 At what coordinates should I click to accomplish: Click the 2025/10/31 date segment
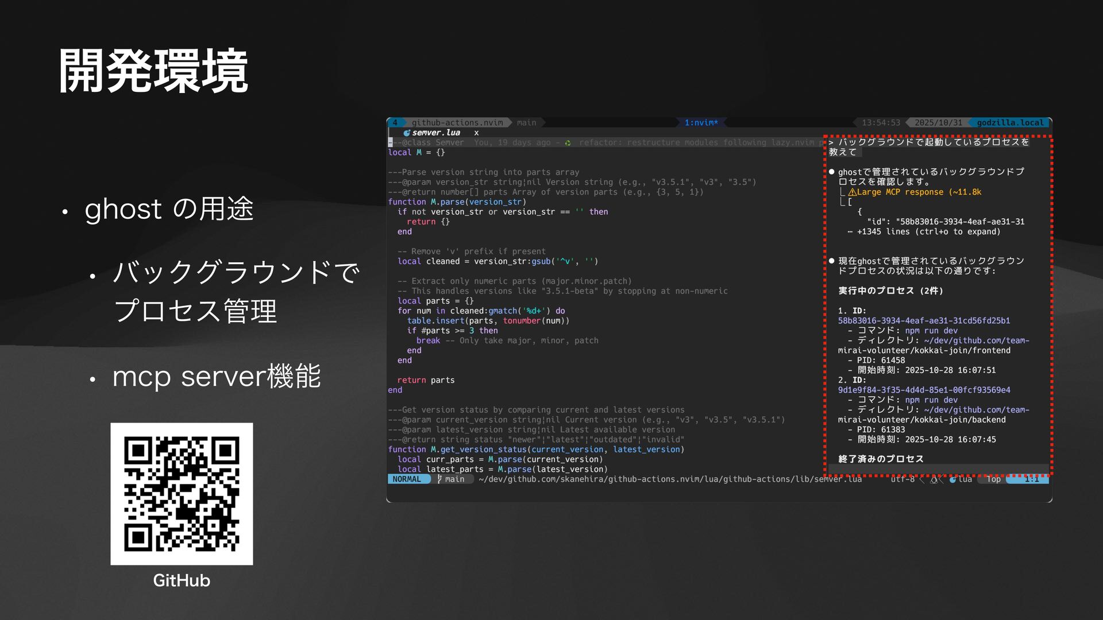point(938,122)
